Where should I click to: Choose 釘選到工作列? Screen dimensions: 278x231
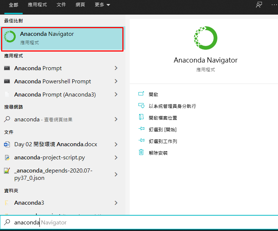[x=163, y=141]
